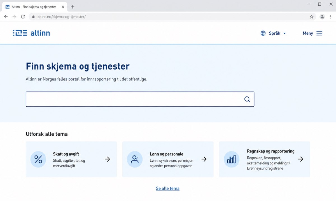The image size is (336, 201).
Task: Open the Skatt og avgift heading
Action: [x=66, y=154]
